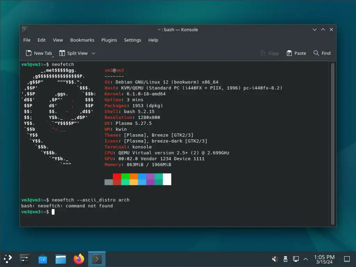356x267 pixels.
Task: Click the 'Uptime: 3 mins' line
Action: coord(124,100)
